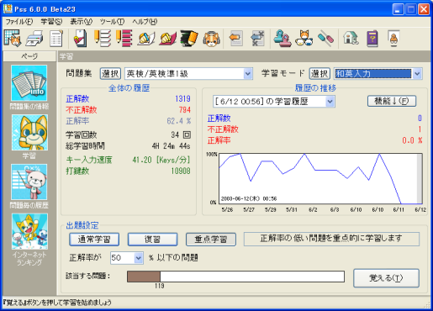This screenshot has width=433, height=311.
Task: Click the fox with headphones icon
Action: [211, 39]
